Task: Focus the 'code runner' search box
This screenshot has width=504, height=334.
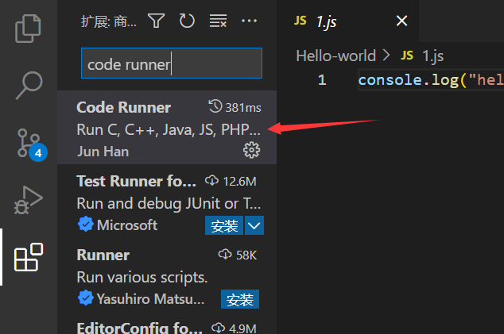Action: click(172, 63)
